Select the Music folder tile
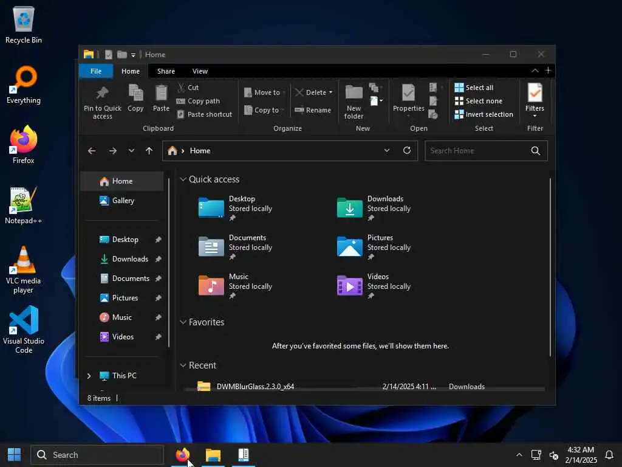This screenshot has height=467, width=622. [235, 286]
